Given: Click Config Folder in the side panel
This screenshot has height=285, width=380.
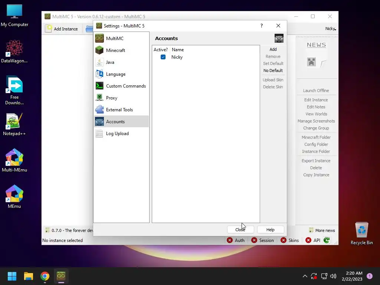Looking at the screenshot, I should (316, 144).
